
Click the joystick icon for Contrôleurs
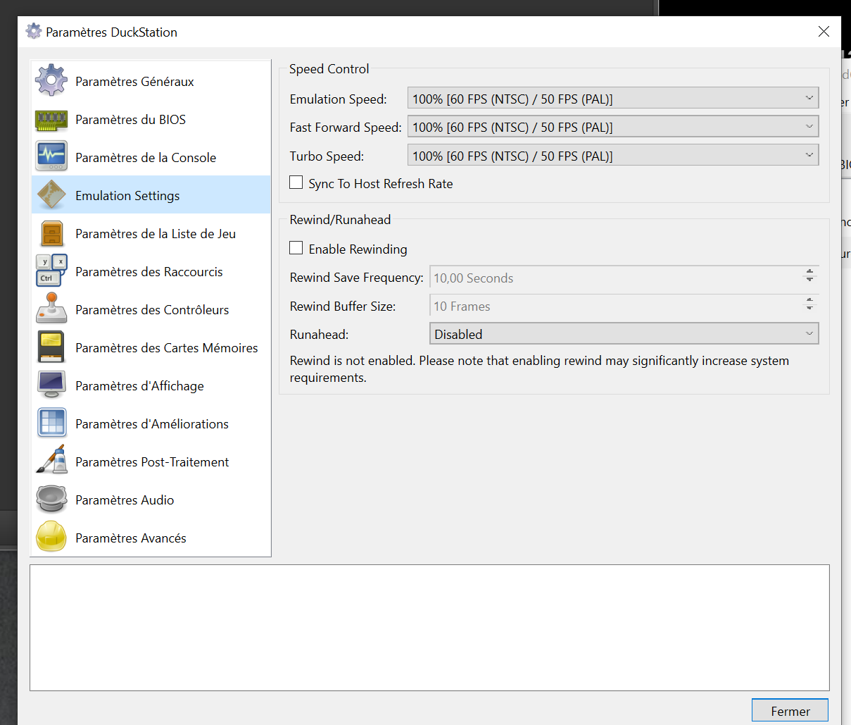point(51,309)
